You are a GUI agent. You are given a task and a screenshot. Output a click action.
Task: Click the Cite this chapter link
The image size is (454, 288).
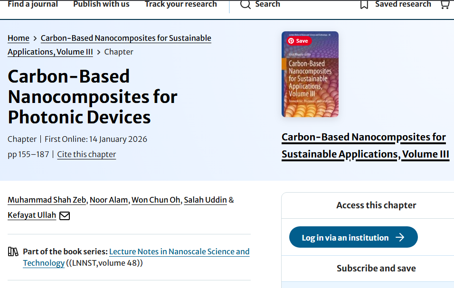pos(86,154)
